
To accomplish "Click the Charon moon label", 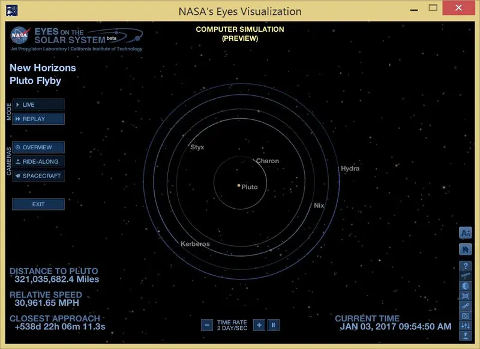I will 267,161.
